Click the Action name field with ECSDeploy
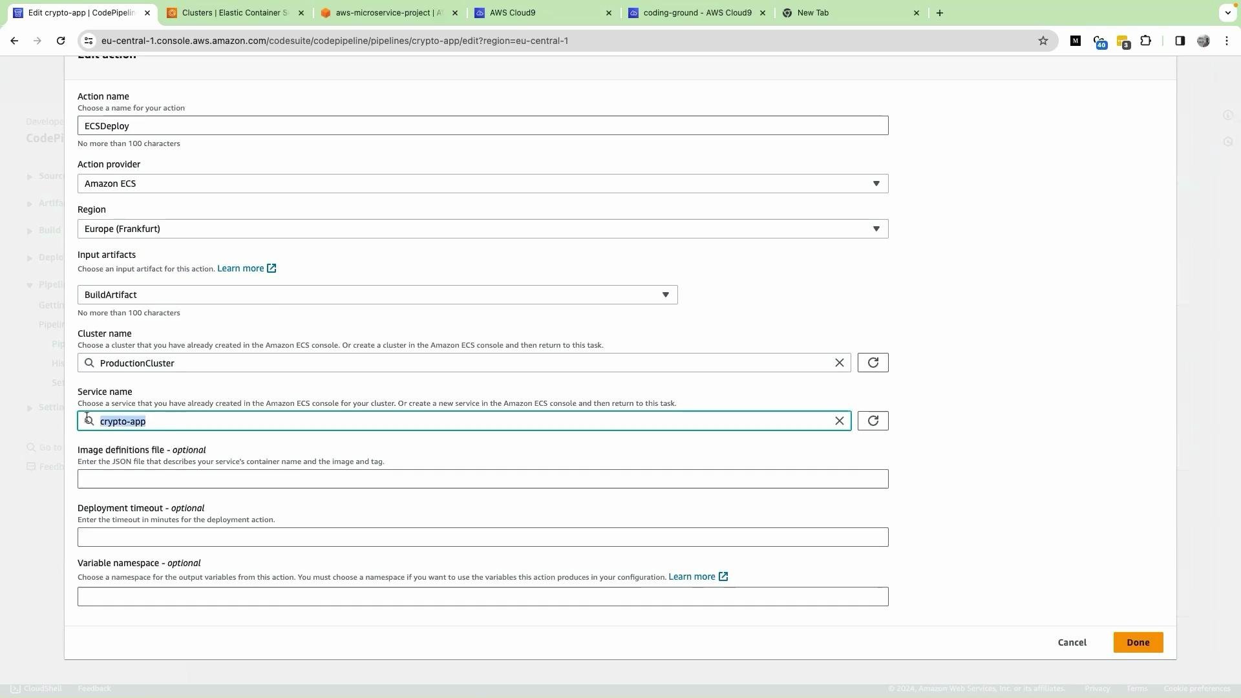Viewport: 1241px width, 698px height. coord(483,125)
